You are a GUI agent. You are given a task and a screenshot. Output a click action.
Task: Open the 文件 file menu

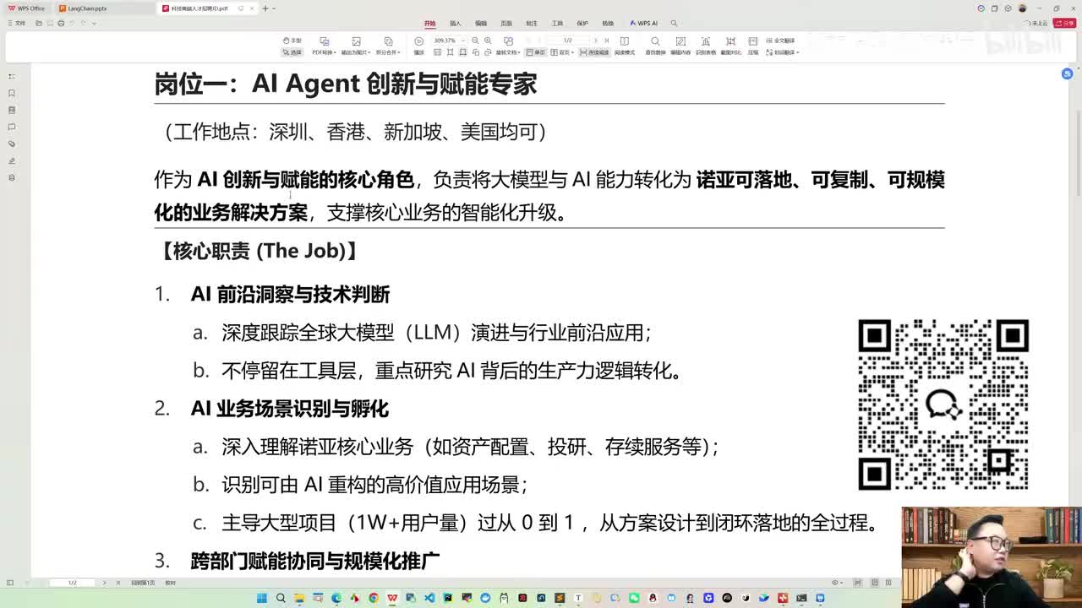pyautogui.click(x=16, y=24)
